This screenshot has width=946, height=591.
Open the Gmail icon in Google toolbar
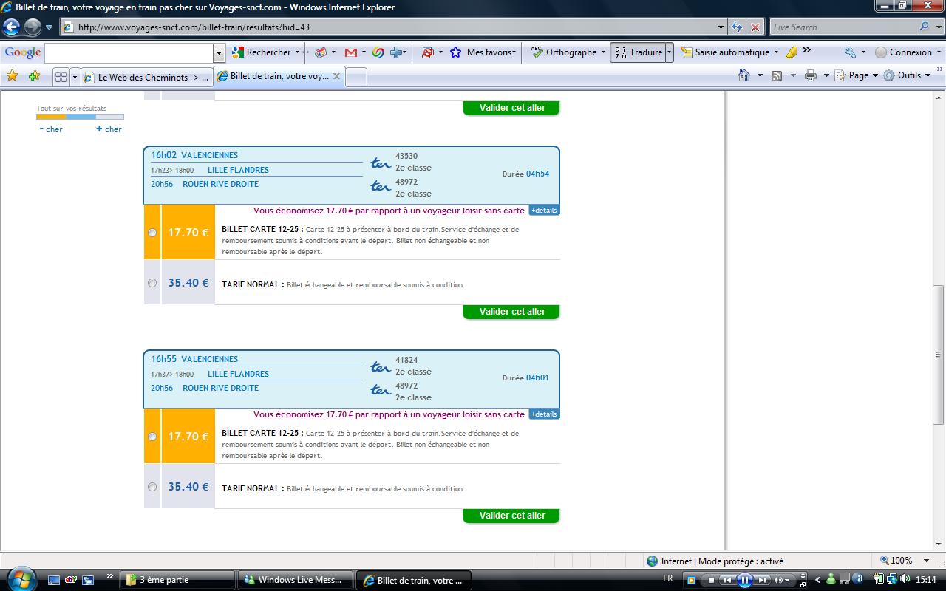[350, 52]
